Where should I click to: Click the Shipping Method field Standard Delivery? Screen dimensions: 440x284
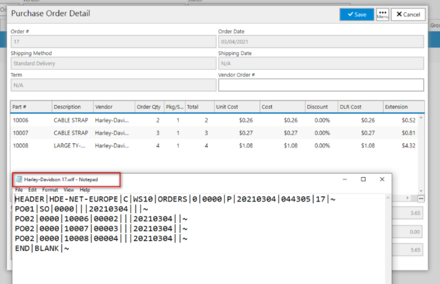pos(113,63)
